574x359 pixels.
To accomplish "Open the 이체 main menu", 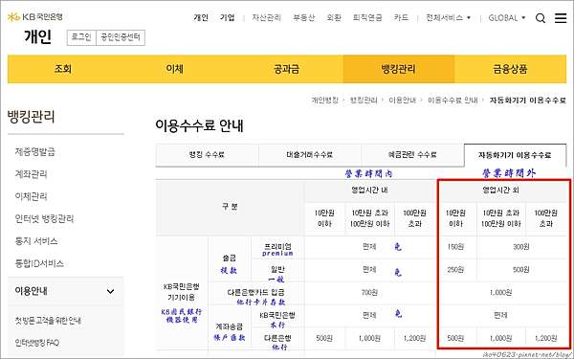I will click(x=175, y=69).
